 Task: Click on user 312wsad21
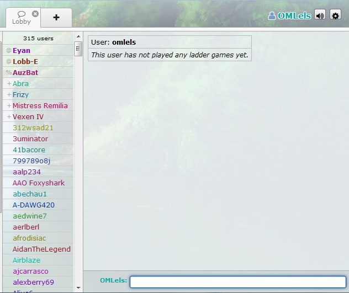coord(38,127)
